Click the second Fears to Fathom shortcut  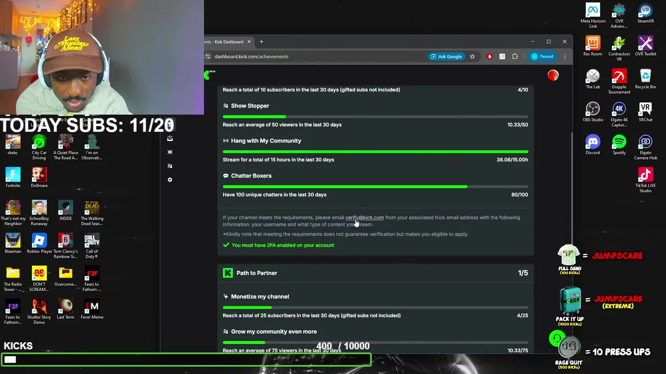click(13, 311)
